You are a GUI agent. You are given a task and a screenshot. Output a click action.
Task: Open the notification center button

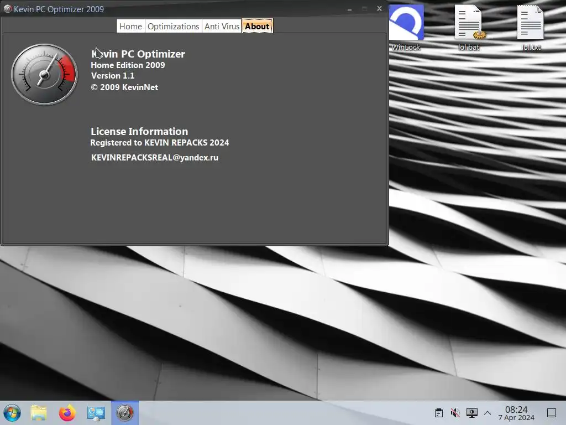pyautogui.click(x=552, y=413)
